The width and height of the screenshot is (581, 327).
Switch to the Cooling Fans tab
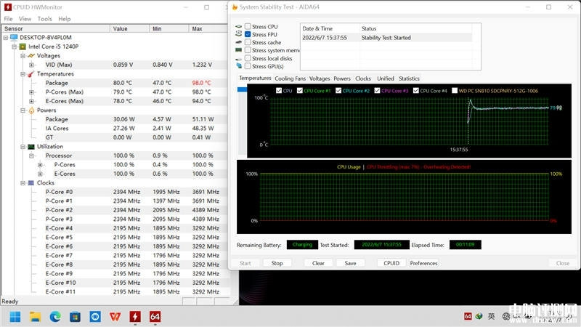click(x=290, y=78)
